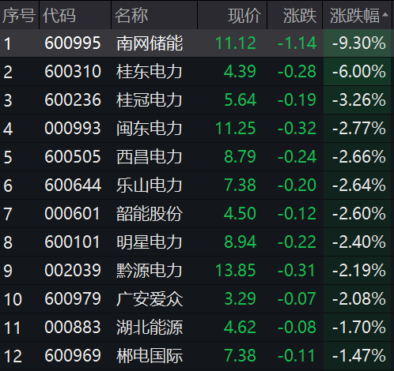Click the -0.32 price change value

click(x=297, y=128)
